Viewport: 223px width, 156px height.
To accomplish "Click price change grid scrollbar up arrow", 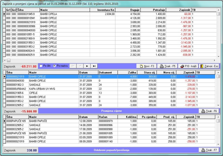I will (x=218, y=73).
